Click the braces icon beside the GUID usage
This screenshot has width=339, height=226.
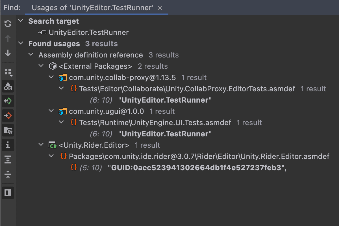tap(73, 168)
